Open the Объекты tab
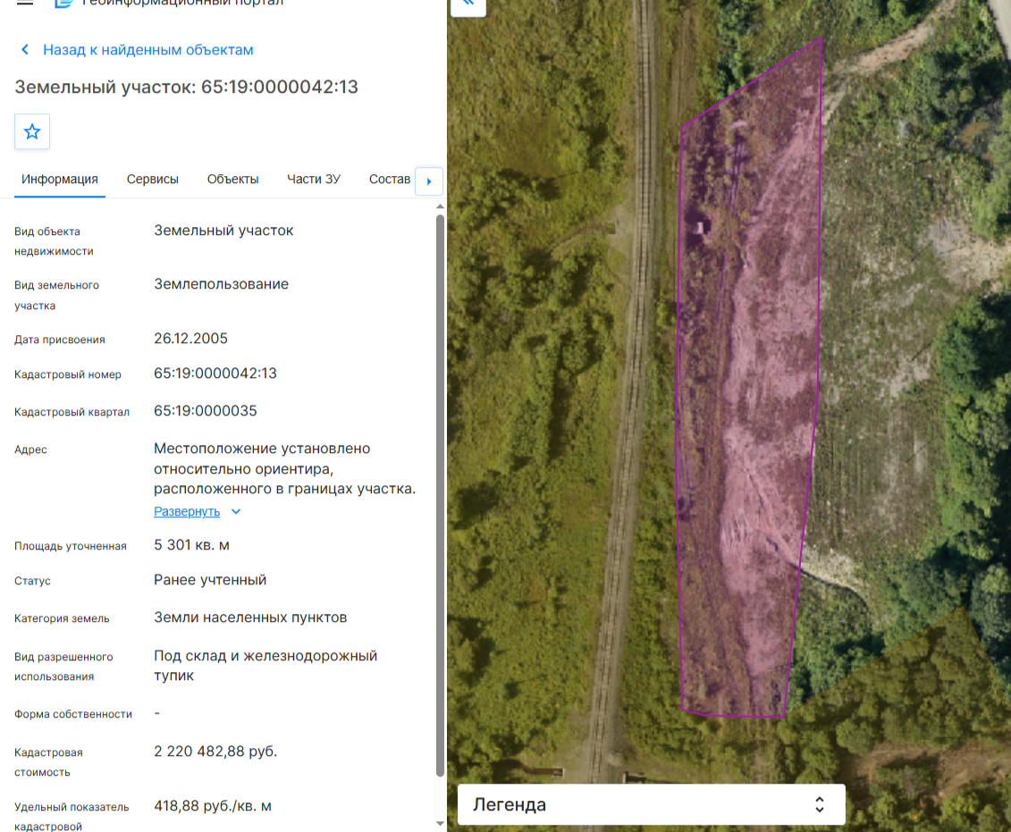Screen dimensions: 1011x832 (x=232, y=179)
